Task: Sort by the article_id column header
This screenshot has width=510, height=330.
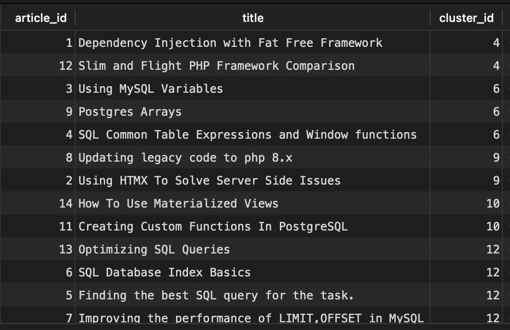Action: tap(41, 18)
